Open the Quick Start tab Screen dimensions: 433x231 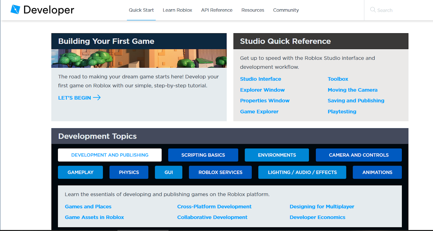[x=141, y=10]
